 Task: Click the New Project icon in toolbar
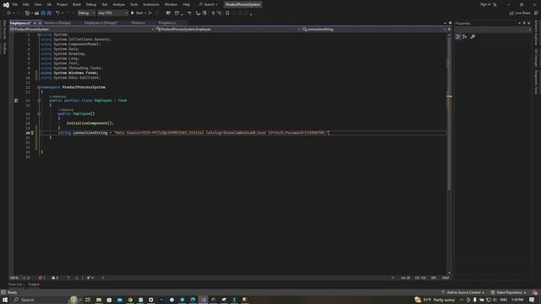pos(27,14)
